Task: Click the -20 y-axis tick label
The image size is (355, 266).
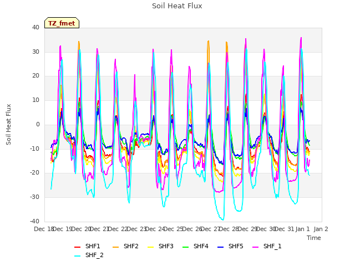Action: click(x=35, y=173)
